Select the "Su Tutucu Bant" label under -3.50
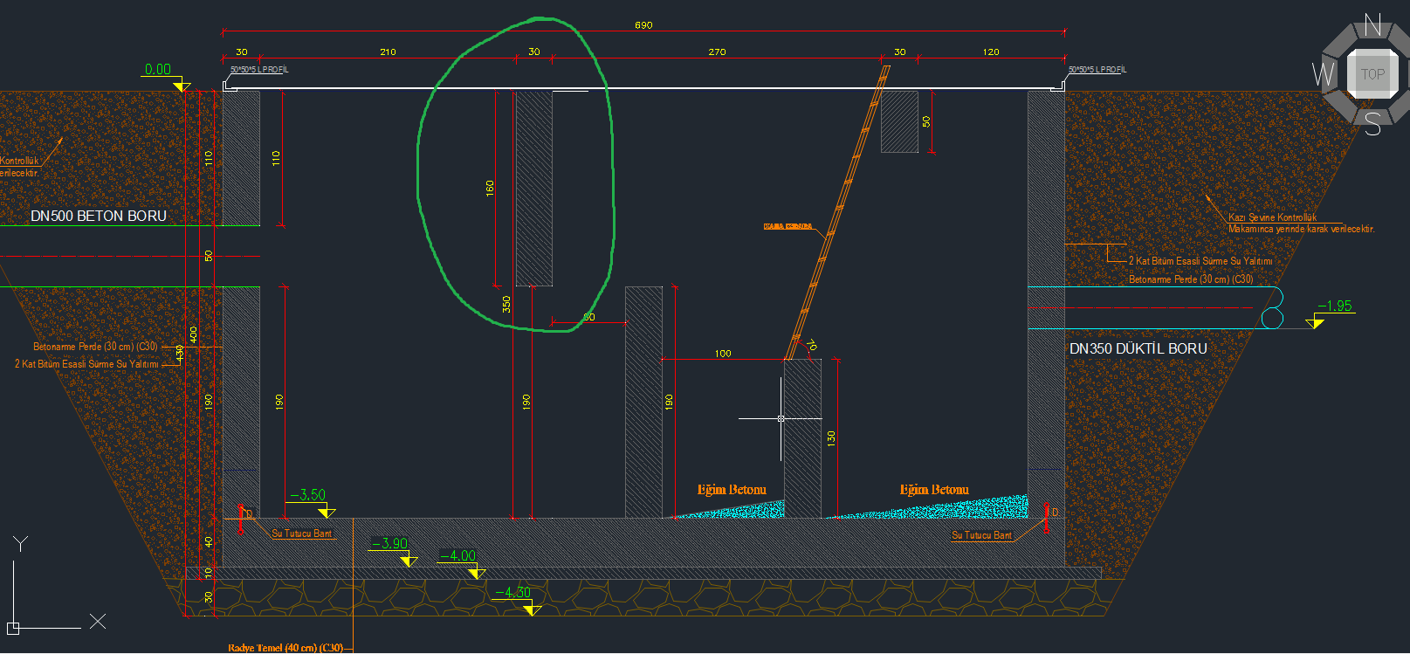 pos(301,534)
